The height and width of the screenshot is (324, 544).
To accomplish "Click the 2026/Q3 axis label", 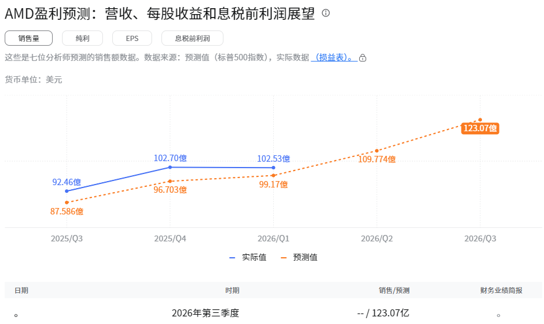I will [x=480, y=238].
